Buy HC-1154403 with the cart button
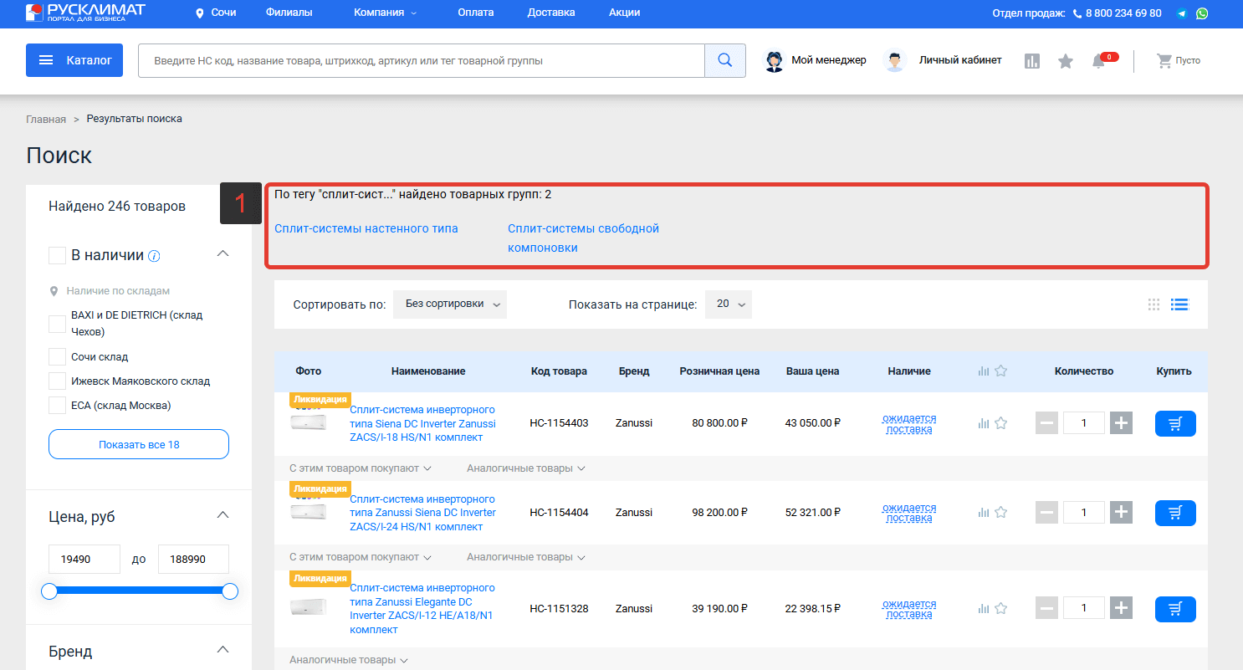This screenshot has height=670, width=1243. pos(1175,423)
